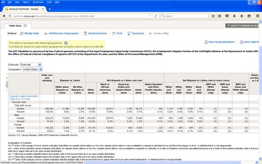The image size is (262, 164).
Task: Click the Modify Table link
Action: [x=32, y=33]
